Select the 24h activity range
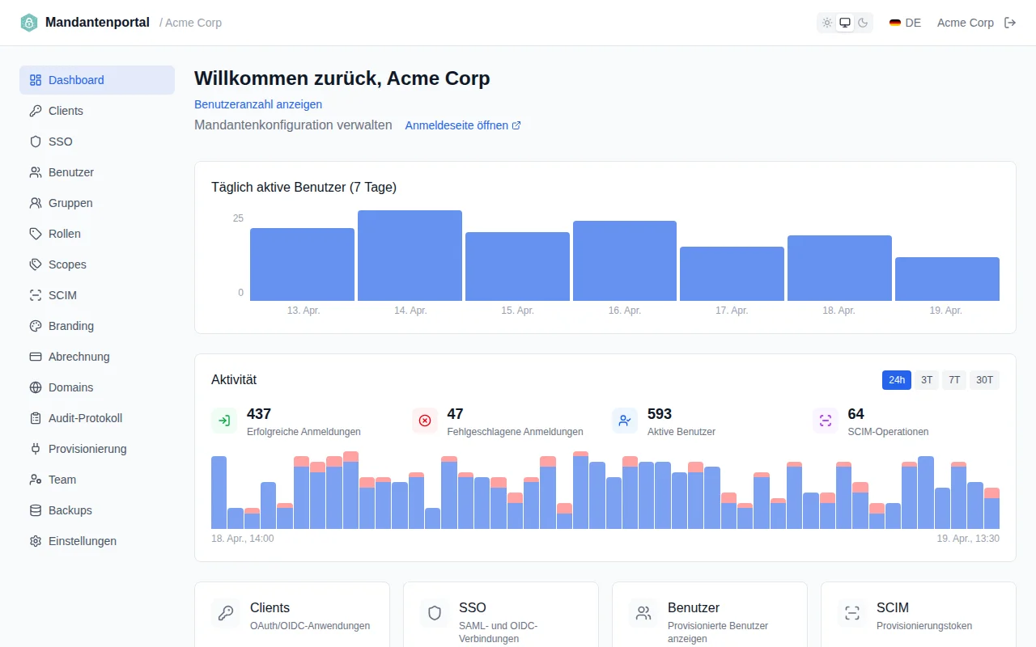This screenshot has width=1036, height=647. (x=897, y=380)
